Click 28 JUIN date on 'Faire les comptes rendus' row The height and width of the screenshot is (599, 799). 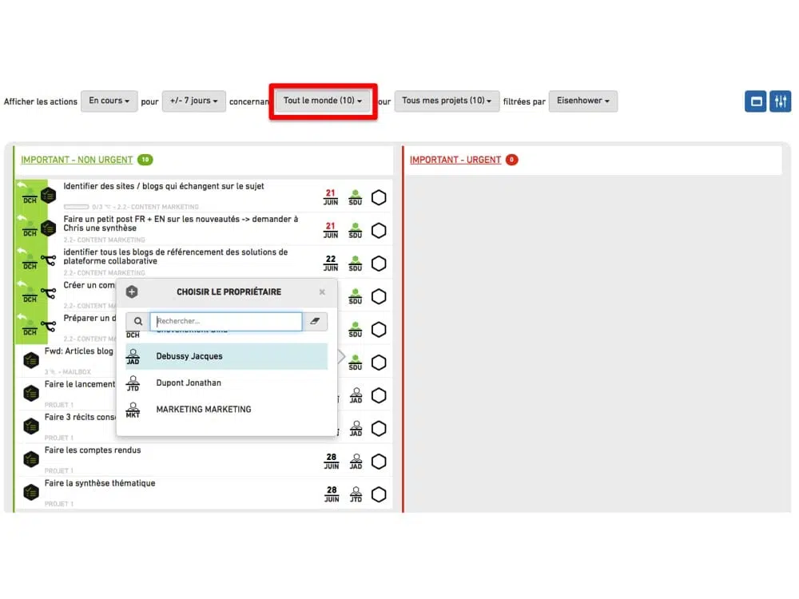point(332,462)
